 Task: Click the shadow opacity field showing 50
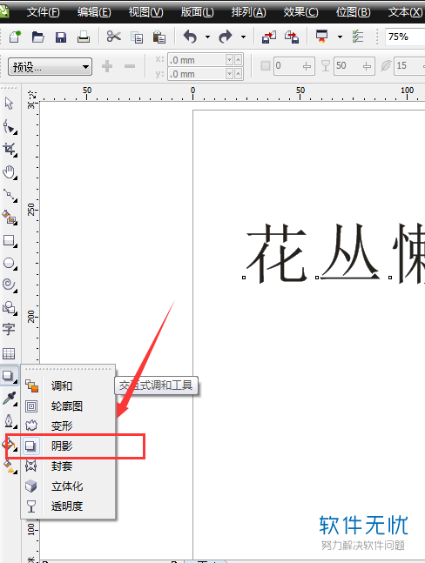tap(354, 66)
